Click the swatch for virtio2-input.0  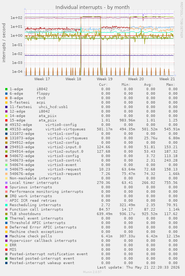click(x=6, y=147)
